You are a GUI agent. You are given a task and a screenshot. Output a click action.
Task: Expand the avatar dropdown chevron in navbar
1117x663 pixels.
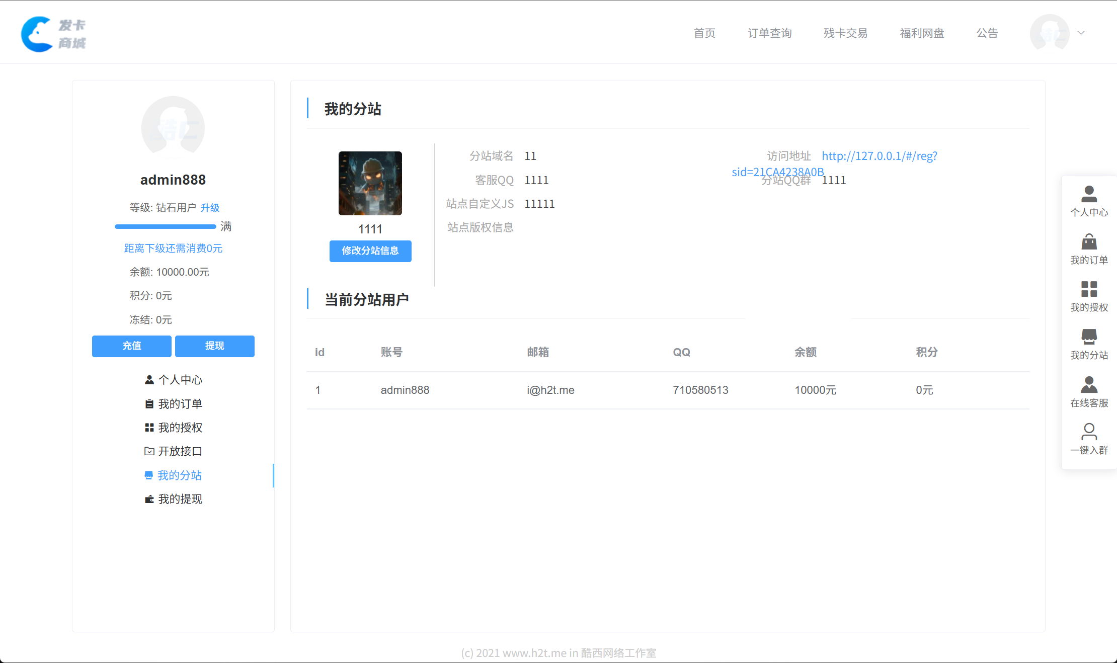[1081, 33]
